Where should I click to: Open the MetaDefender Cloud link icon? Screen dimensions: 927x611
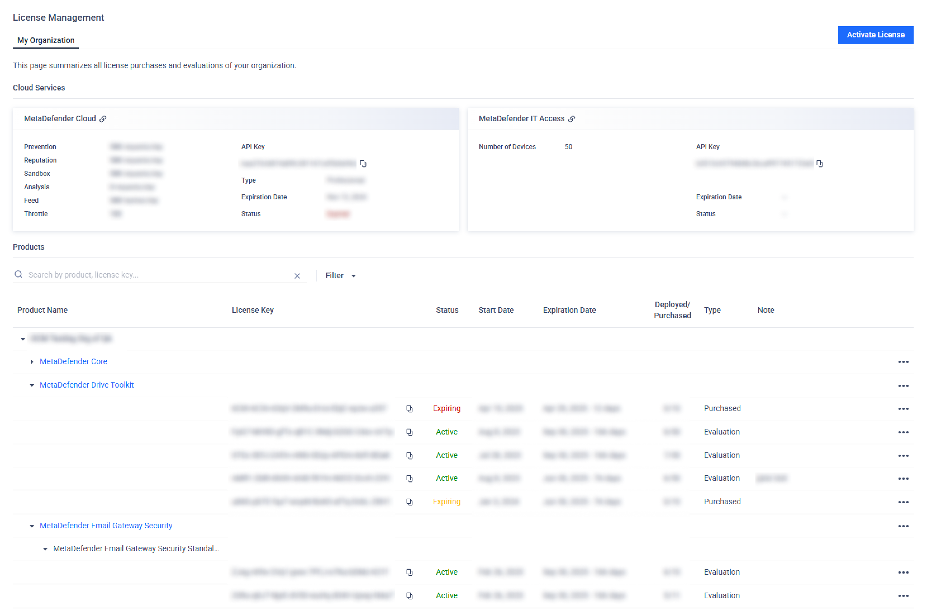[x=103, y=119]
